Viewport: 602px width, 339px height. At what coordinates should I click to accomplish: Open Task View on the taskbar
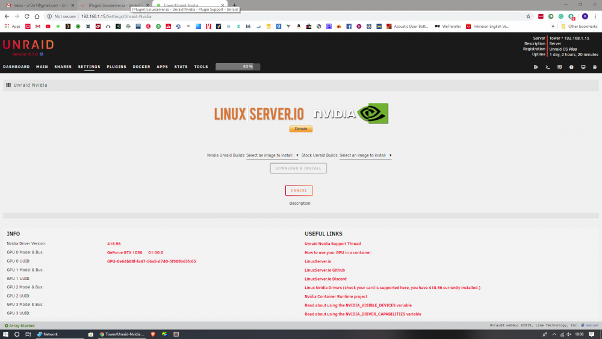click(28, 334)
